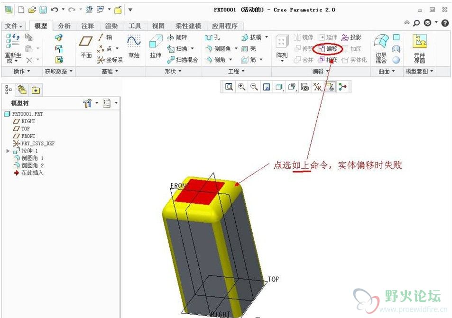Switch to the 应用程序 tab
The image size is (452, 318).
click(224, 26)
